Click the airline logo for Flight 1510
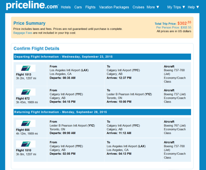Viewport: 206px width, 170px height. (26, 144)
